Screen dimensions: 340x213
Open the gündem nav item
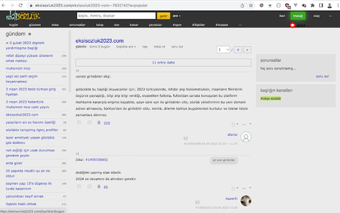pyautogui.click(x=35, y=25)
